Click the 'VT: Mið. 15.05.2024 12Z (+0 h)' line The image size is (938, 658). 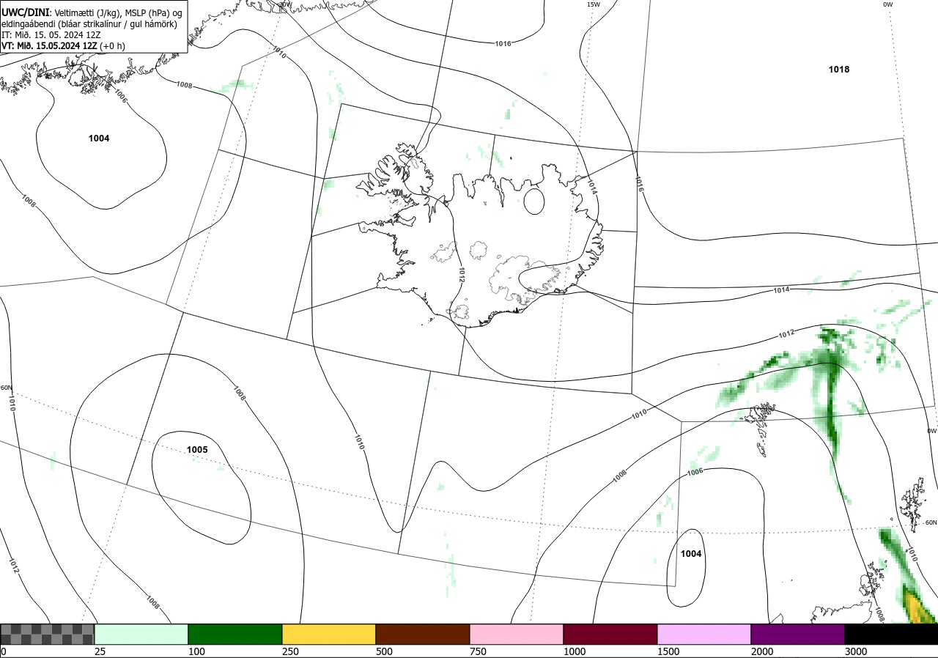63,45
